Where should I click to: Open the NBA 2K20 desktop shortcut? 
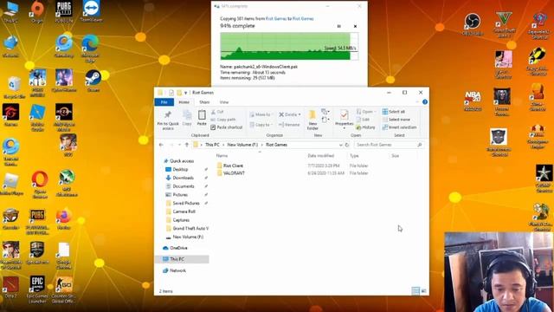pyautogui.click(x=473, y=101)
